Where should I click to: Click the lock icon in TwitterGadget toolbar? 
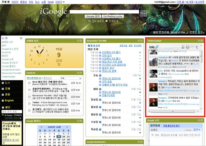(x=183, y=47)
